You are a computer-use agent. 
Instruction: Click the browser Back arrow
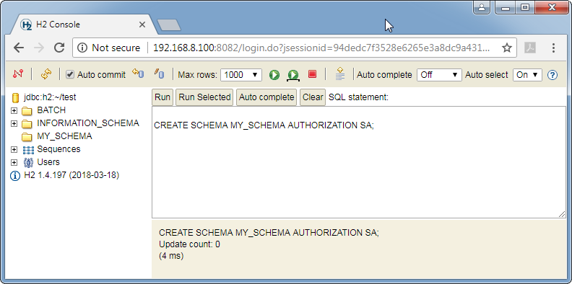19,48
